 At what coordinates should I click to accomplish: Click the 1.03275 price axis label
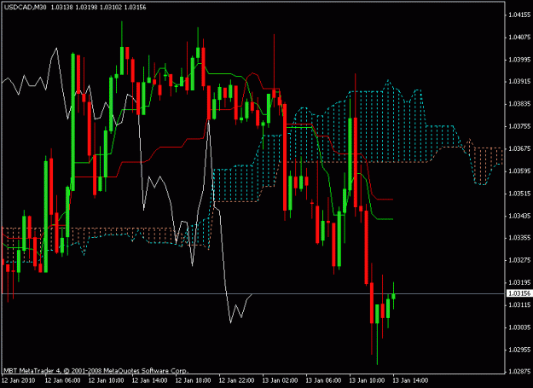[x=519, y=260]
